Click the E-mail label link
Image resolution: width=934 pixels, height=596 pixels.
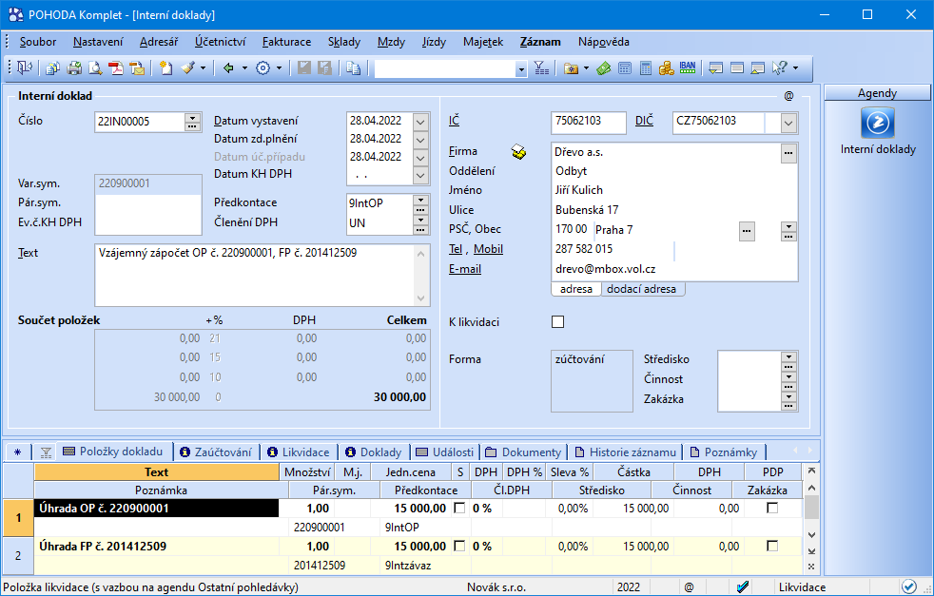pos(465,269)
